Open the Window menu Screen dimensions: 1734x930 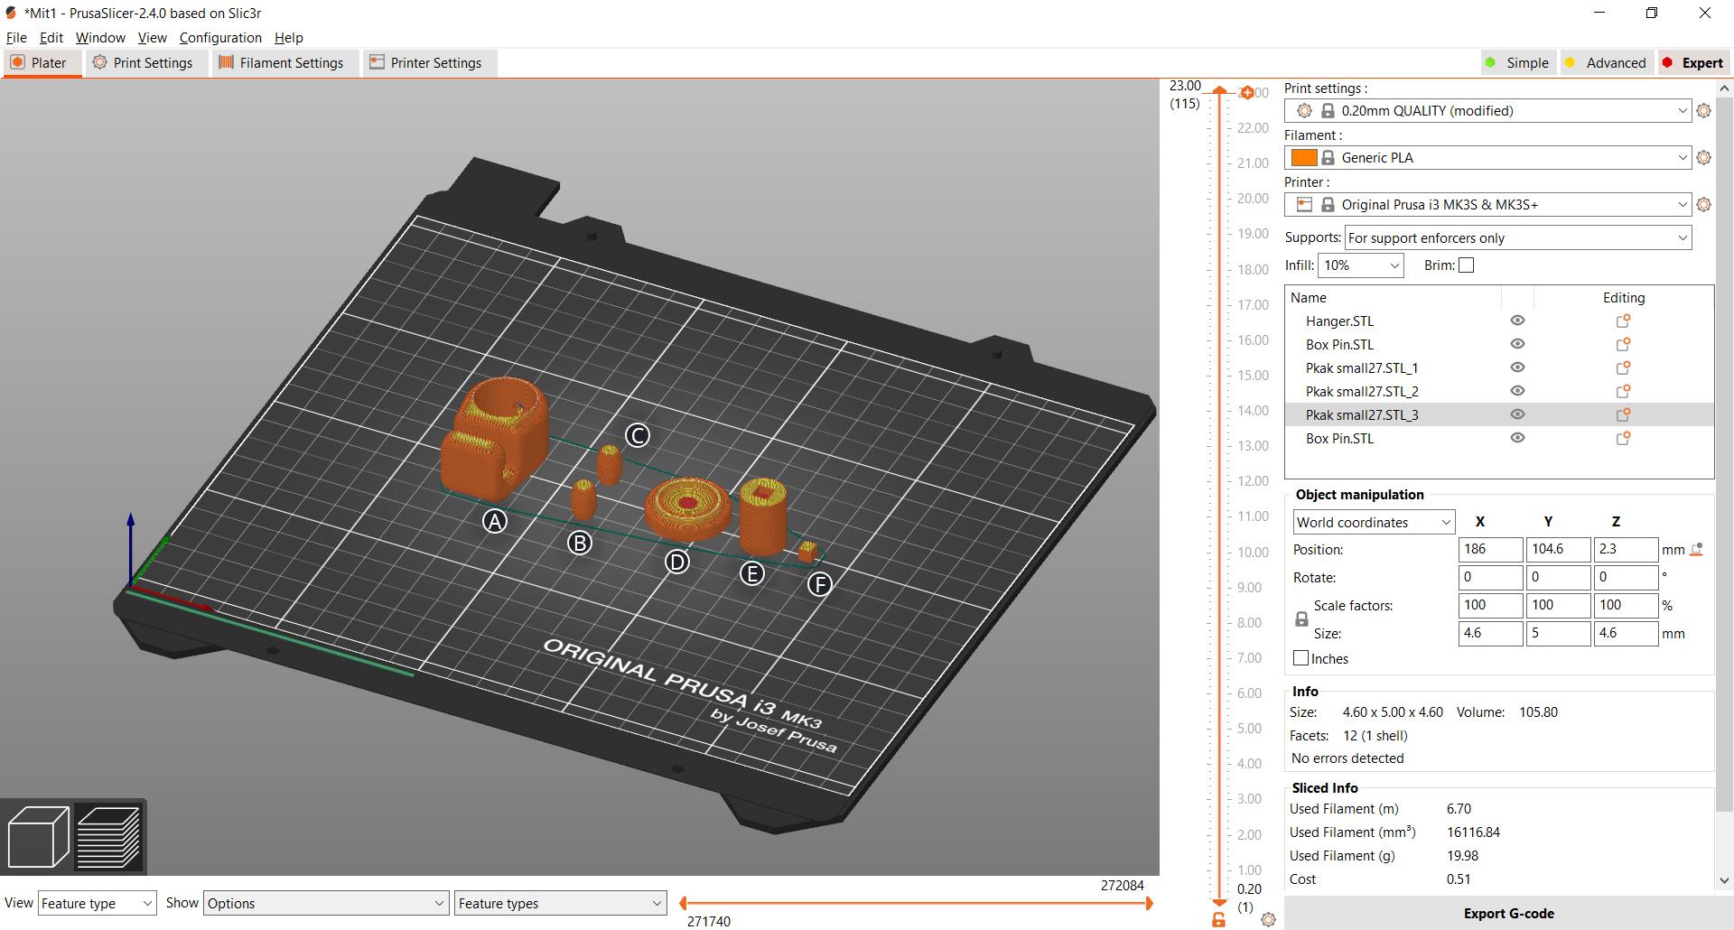[100, 38]
